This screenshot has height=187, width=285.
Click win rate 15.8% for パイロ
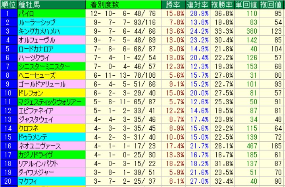175,14
